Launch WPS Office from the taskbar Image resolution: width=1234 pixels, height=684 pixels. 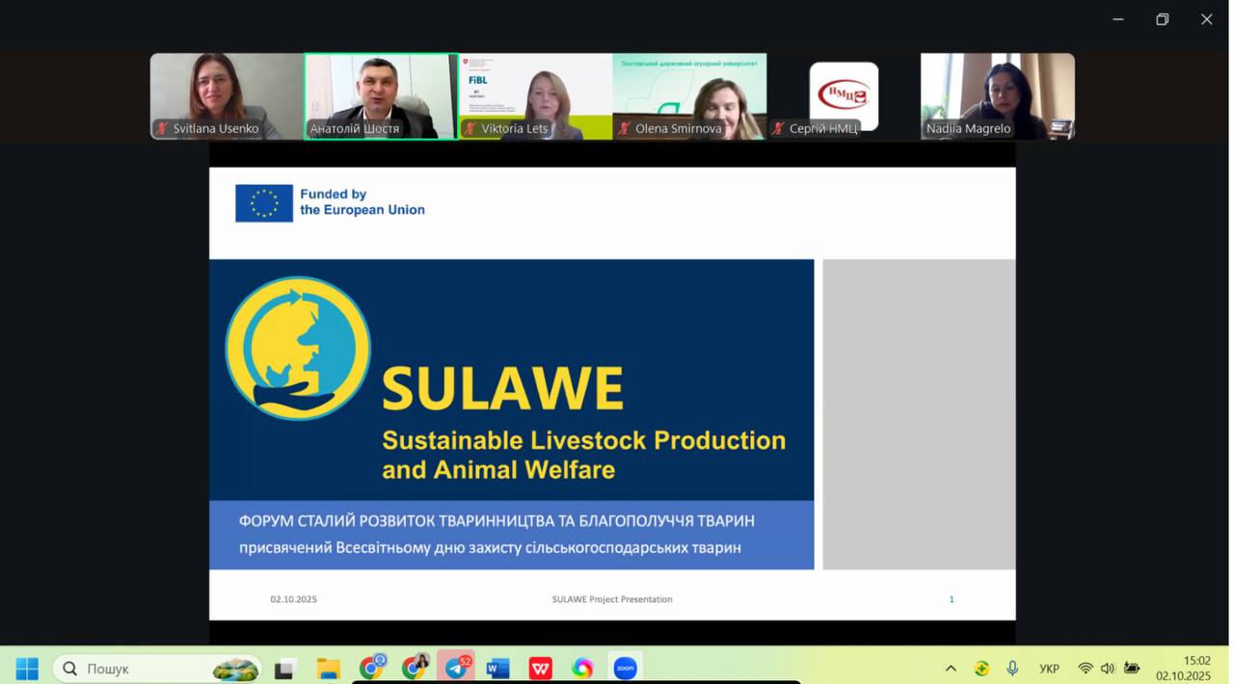coord(540,668)
